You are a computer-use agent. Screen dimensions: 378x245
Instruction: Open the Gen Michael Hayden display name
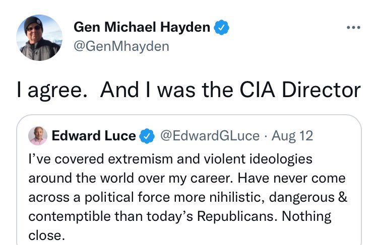pyautogui.click(x=142, y=28)
